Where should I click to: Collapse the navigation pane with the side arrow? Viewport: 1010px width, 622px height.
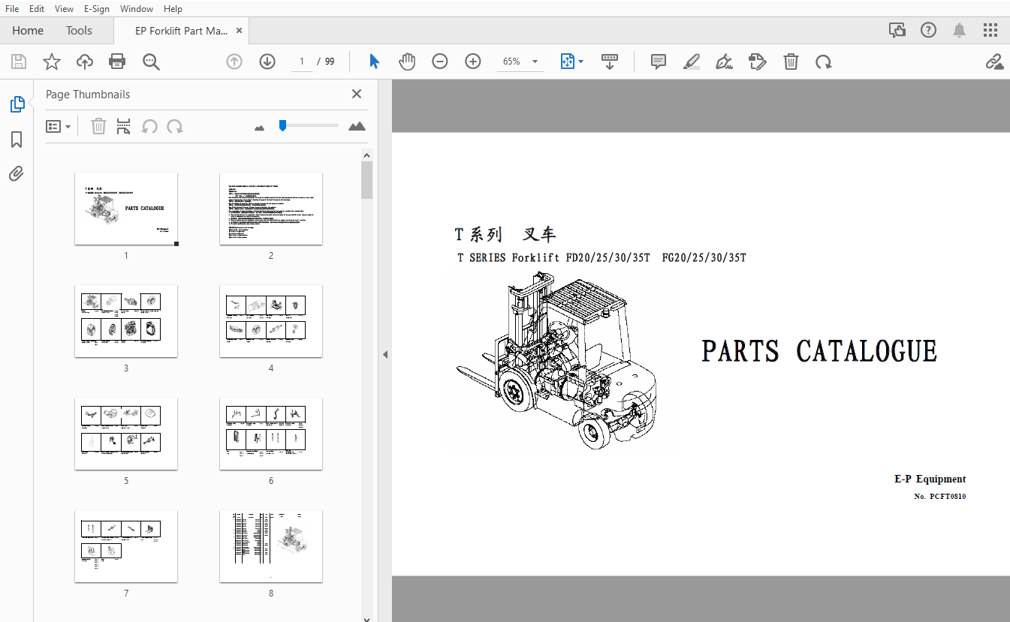[385, 354]
